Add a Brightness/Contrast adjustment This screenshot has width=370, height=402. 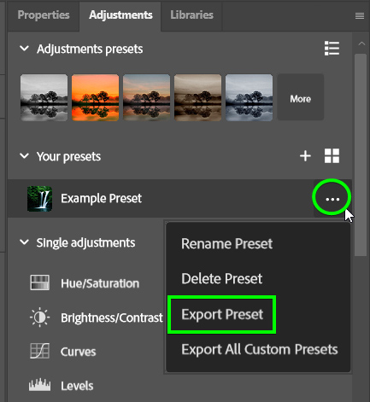coord(97,318)
